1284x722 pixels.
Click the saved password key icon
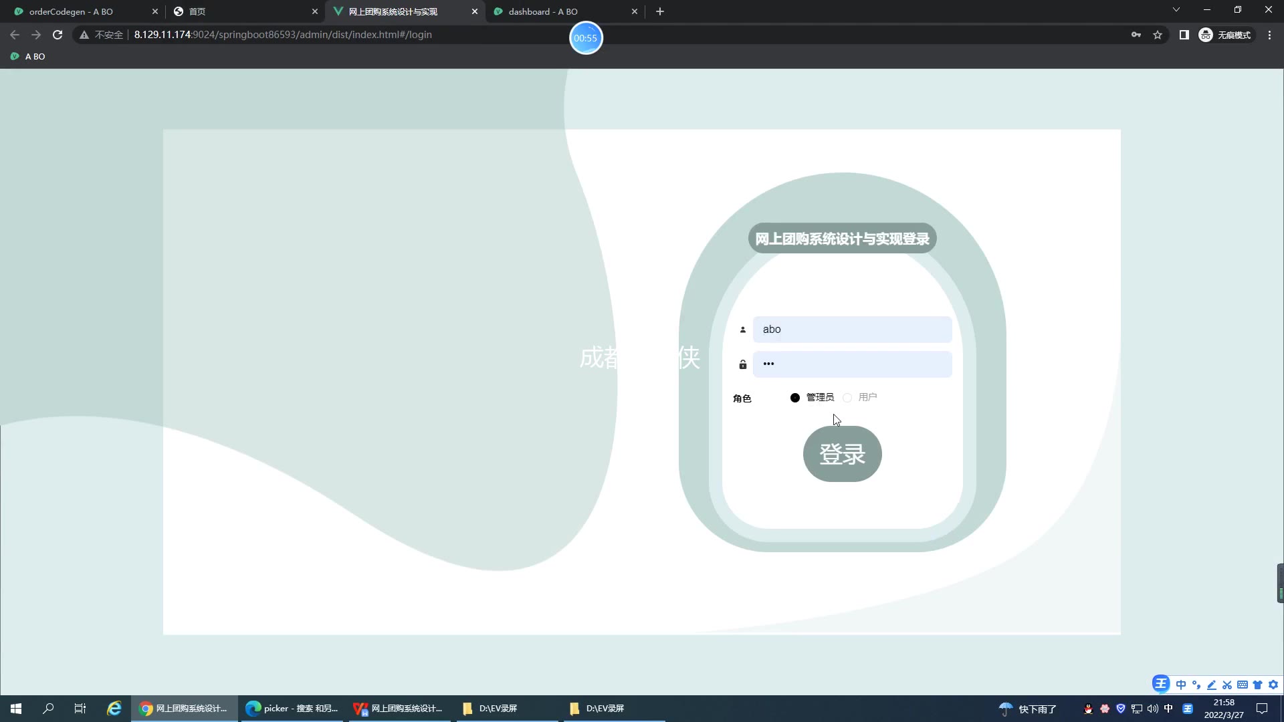coord(1136,35)
